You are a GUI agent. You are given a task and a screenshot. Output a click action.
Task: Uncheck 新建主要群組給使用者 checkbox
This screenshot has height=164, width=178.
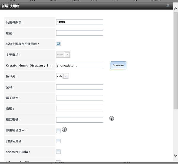58,44
